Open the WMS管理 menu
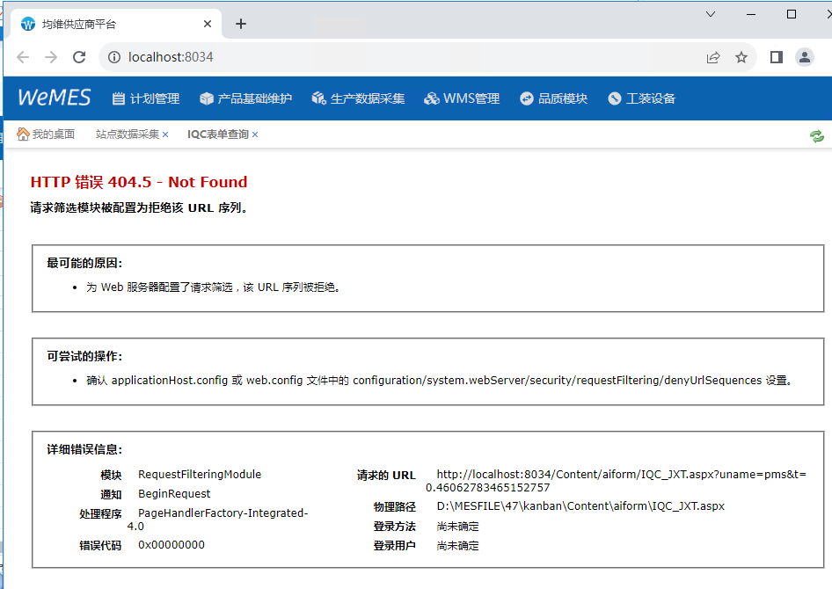Image resolution: width=832 pixels, height=589 pixels. 462,98
